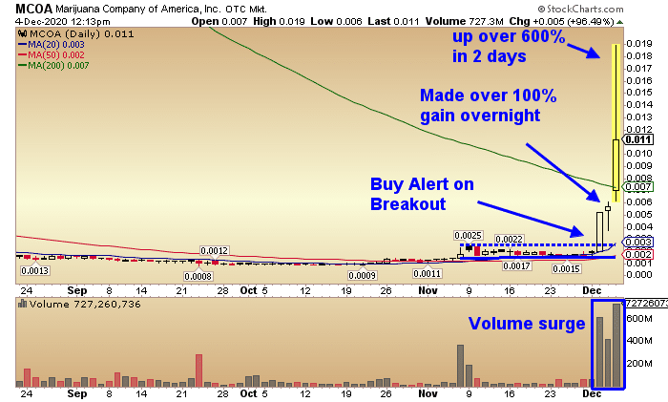Click the 0.0012 price label
Screen dimensions: 668x402
215,250
